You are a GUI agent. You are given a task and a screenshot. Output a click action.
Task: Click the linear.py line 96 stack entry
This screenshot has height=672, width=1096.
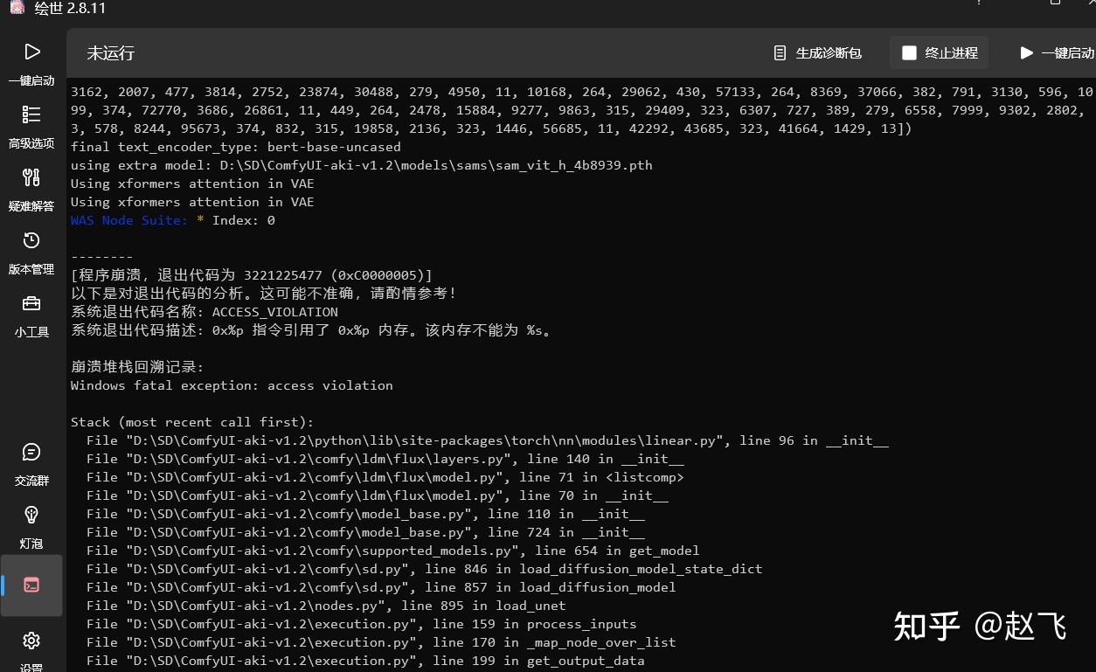click(x=488, y=440)
